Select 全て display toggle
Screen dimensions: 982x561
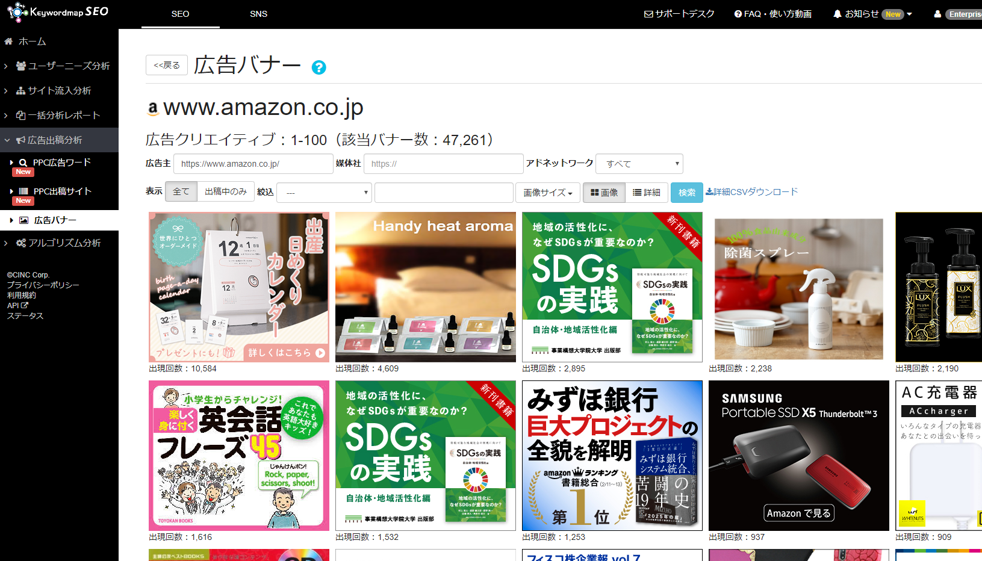pos(181,192)
